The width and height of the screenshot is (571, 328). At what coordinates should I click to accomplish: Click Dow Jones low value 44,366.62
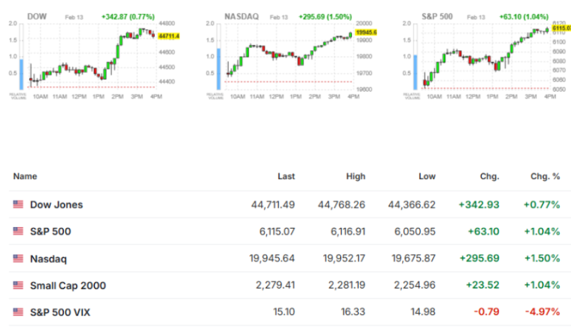(412, 205)
